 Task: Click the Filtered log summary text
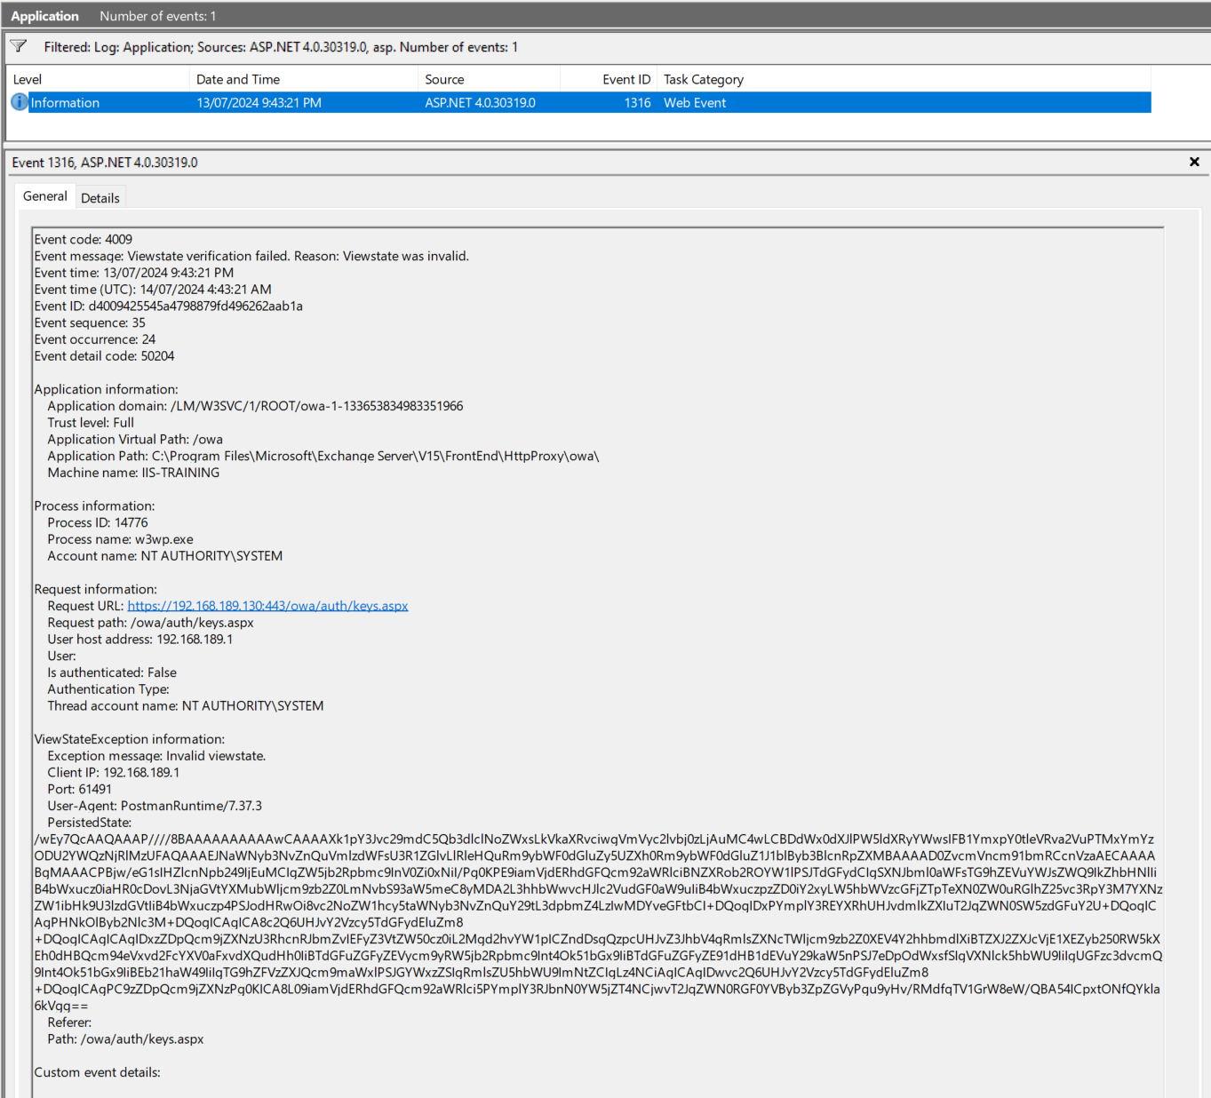(x=281, y=47)
